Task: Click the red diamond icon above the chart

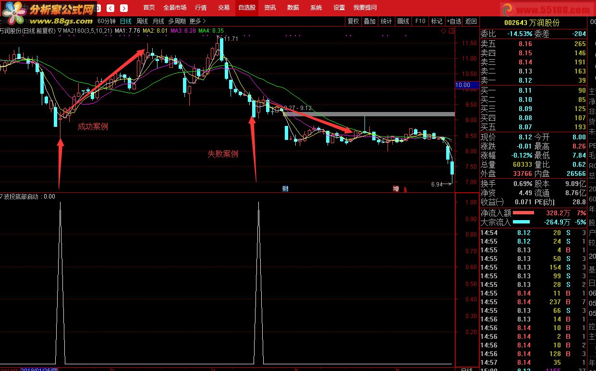Action: [444, 31]
